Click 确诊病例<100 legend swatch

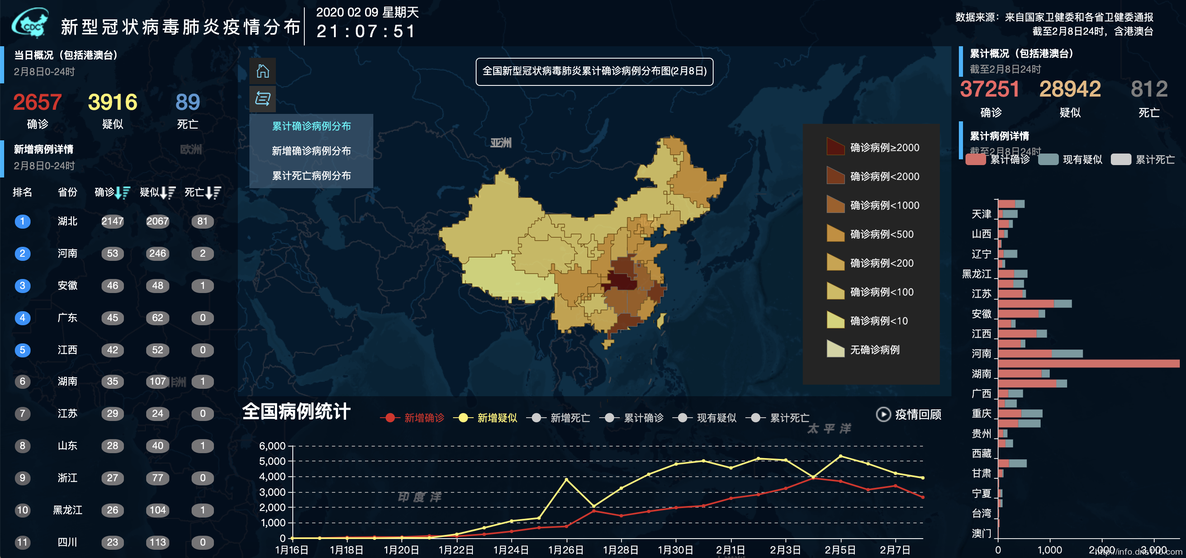click(835, 291)
